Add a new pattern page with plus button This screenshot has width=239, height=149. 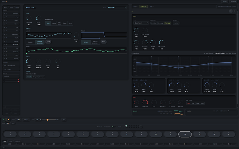(x=141, y=127)
